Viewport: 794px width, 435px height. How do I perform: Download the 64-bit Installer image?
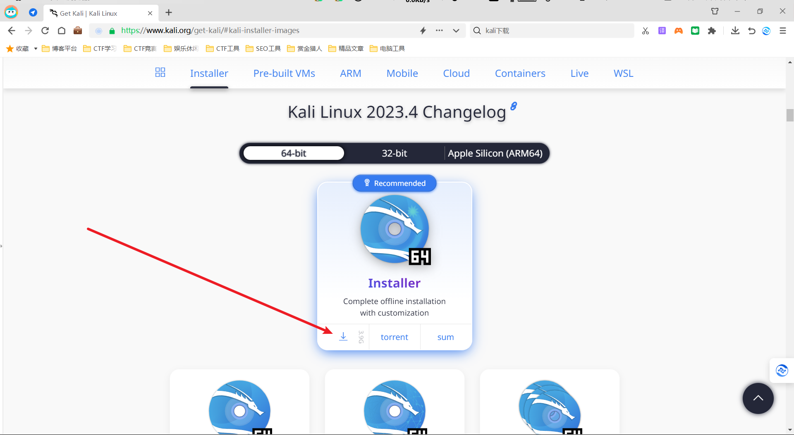pyautogui.click(x=343, y=336)
